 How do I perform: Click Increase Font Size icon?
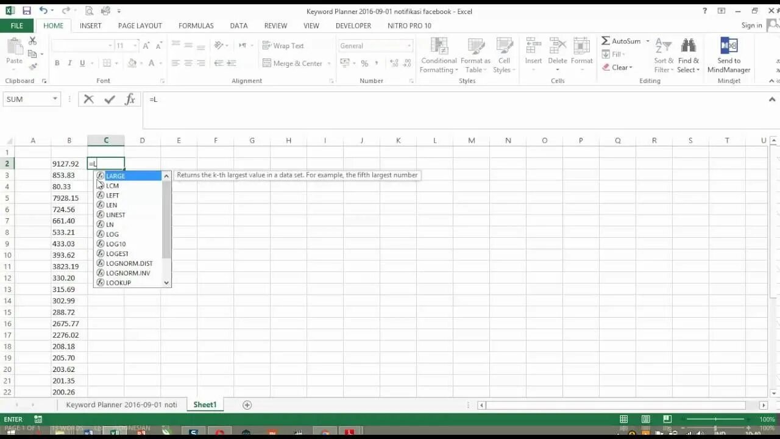(146, 46)
